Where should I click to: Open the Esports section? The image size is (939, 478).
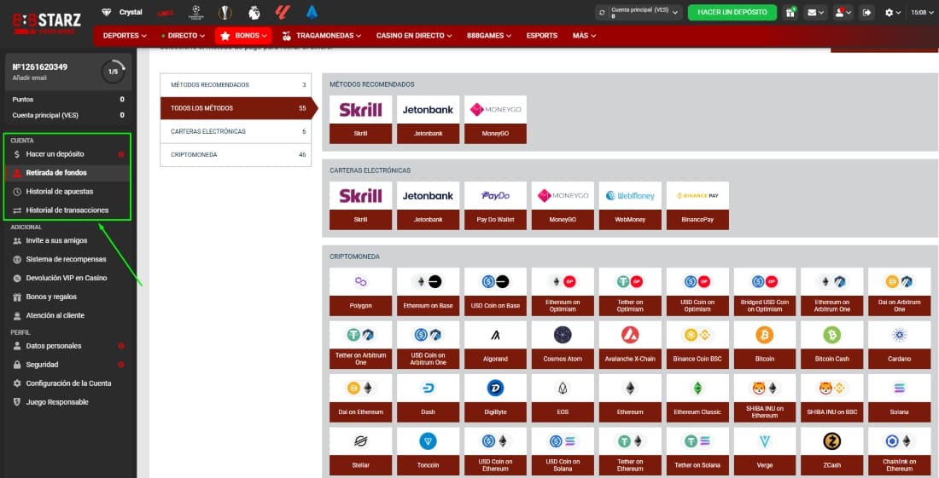[x=542, y=36]
